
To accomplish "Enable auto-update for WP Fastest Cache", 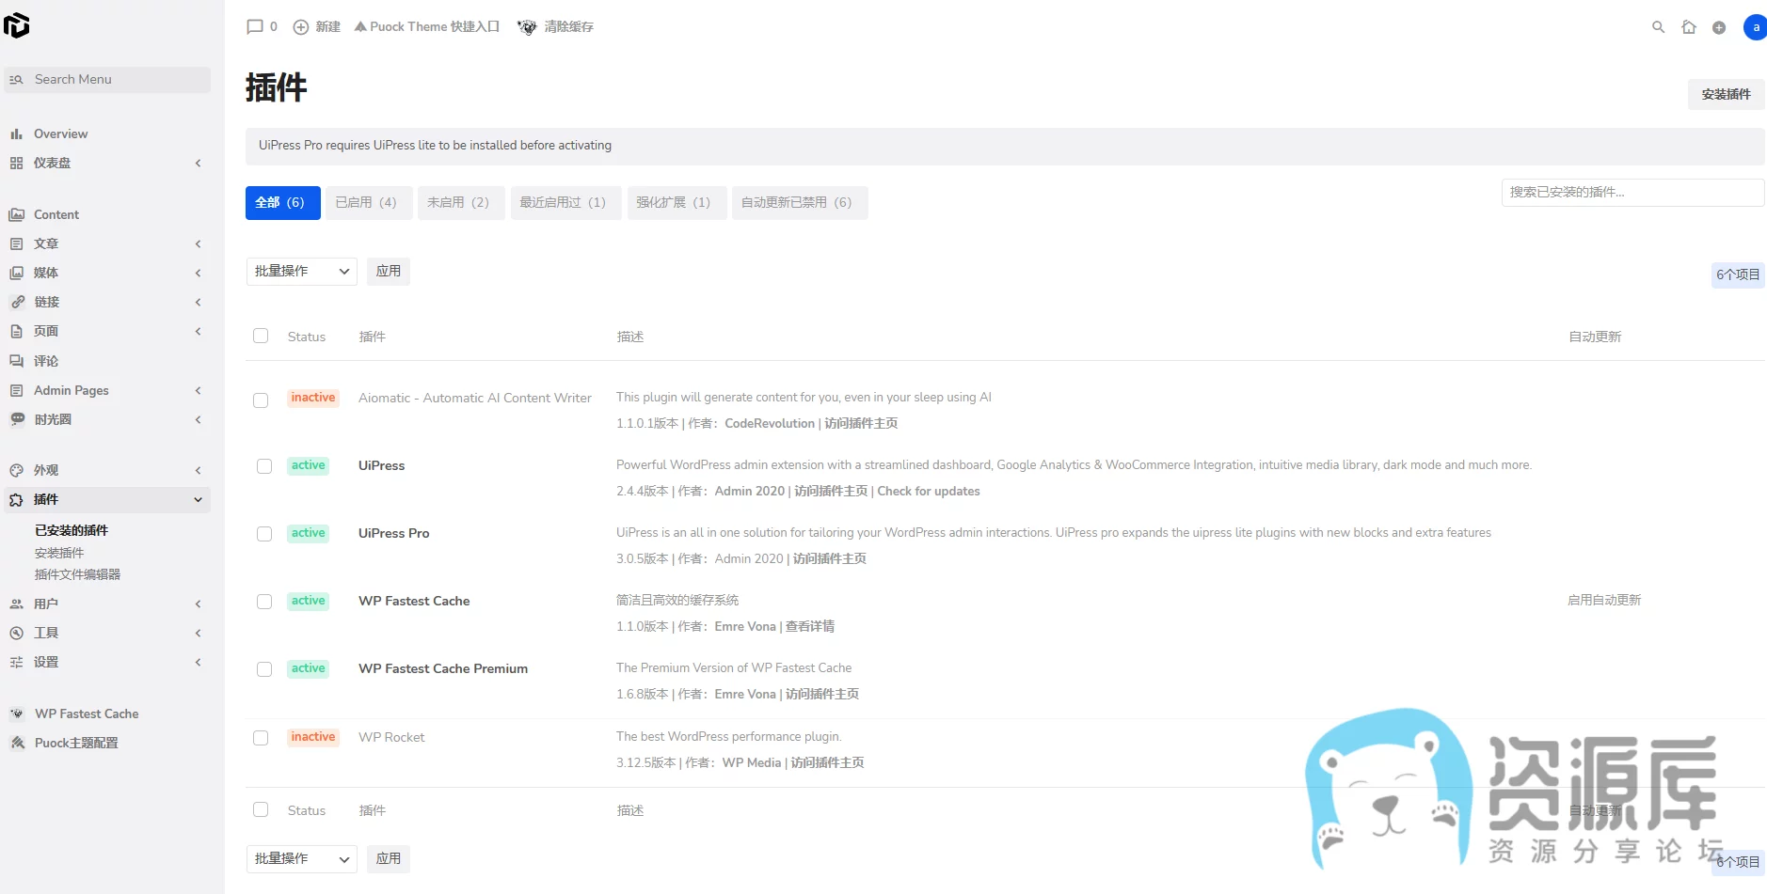I will coord(1603,600).
